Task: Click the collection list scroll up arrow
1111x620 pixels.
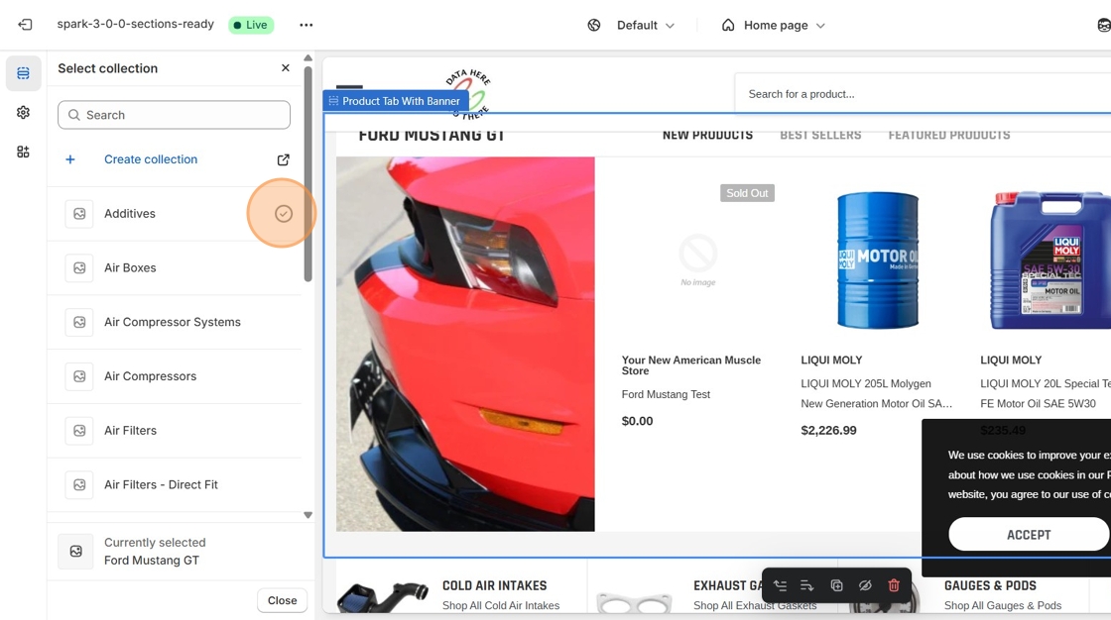Action: pos(308,58)
